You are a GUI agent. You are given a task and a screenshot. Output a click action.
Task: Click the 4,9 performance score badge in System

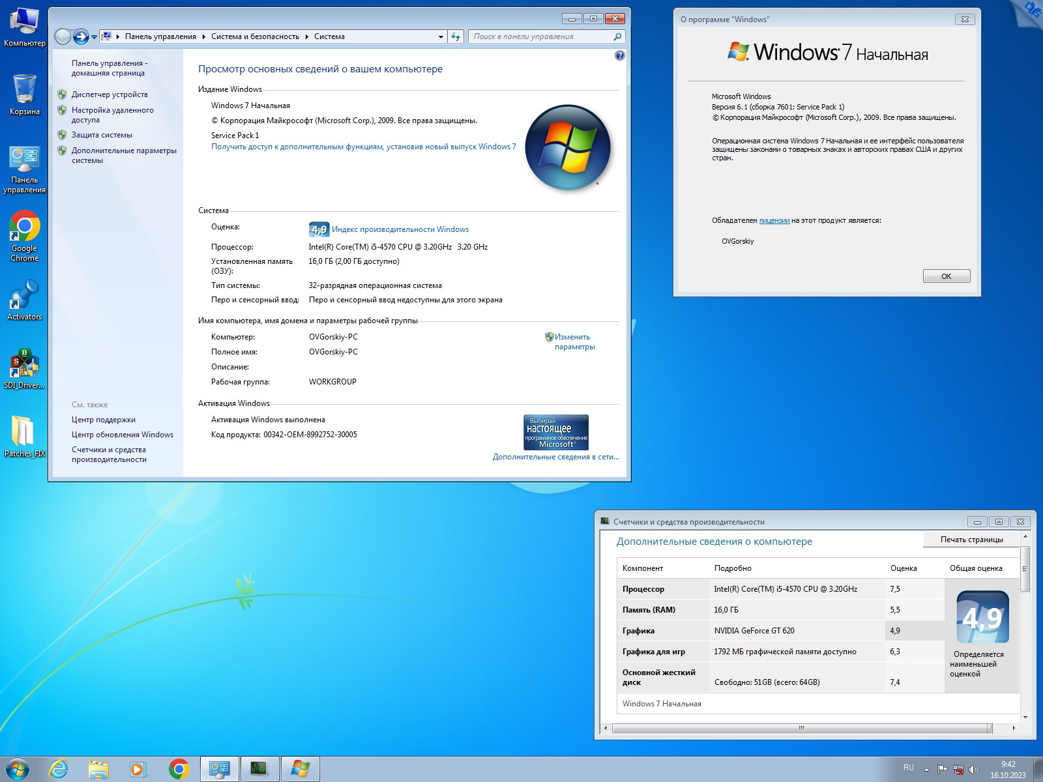[x=319, y=229]
